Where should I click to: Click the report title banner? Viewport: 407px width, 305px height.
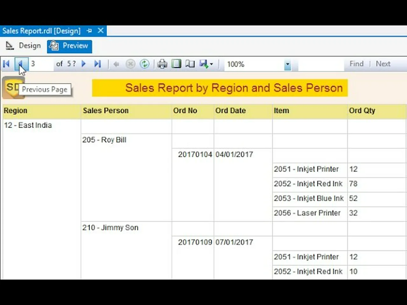pyautogui.click(x=220, y=88)
